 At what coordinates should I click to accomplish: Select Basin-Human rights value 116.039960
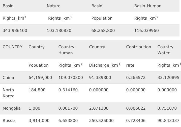(146, 30)
